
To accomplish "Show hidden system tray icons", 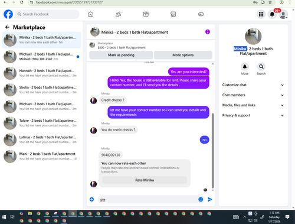I will 244,217.
